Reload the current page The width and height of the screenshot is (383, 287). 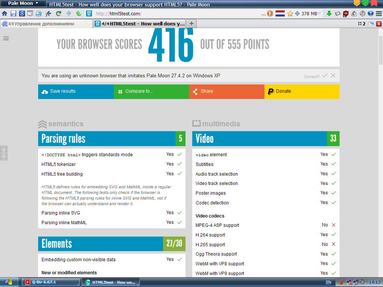coord(58,13)
